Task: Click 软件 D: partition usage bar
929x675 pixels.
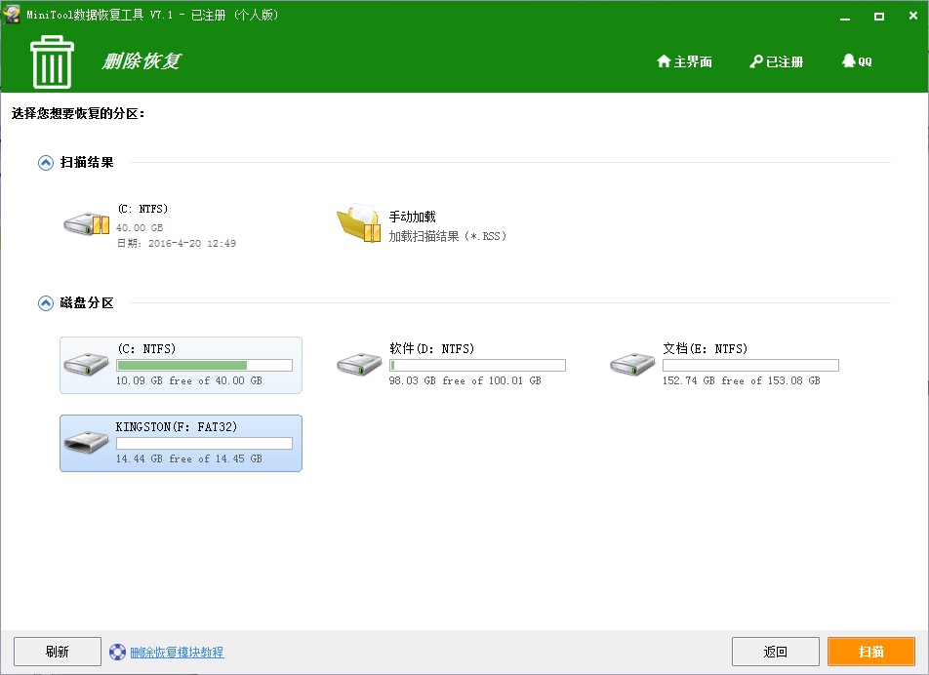Action: (x=477, y=366)
